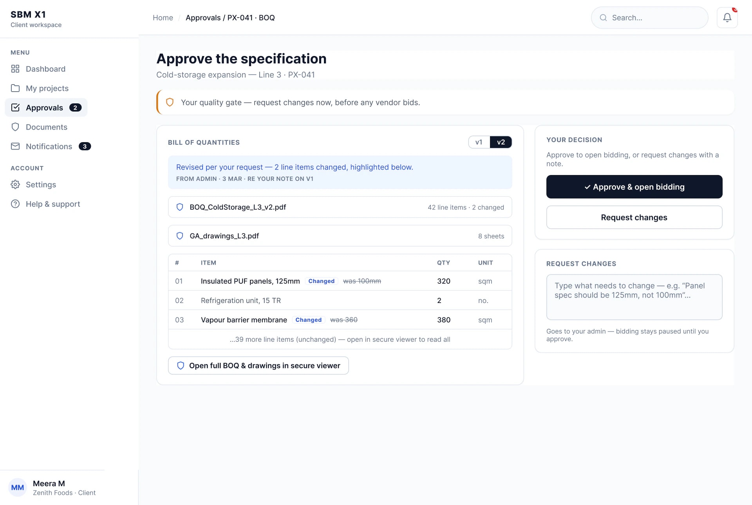Click the My projects folder icon
The image size is (752, 505).
[15, 88]
